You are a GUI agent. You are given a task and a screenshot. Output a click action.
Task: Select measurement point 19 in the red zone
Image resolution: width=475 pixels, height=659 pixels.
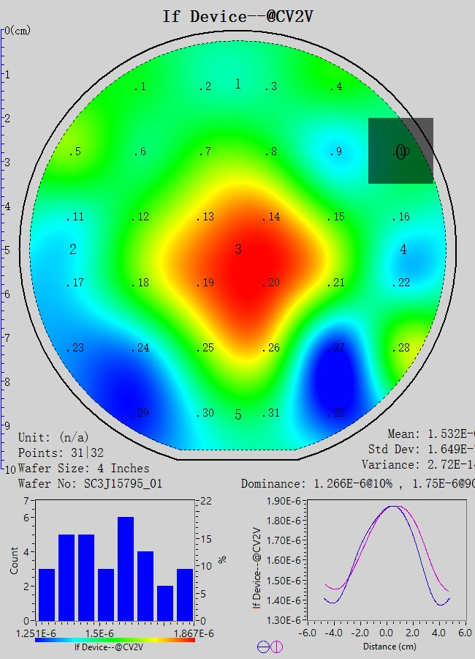coord(205,283)
